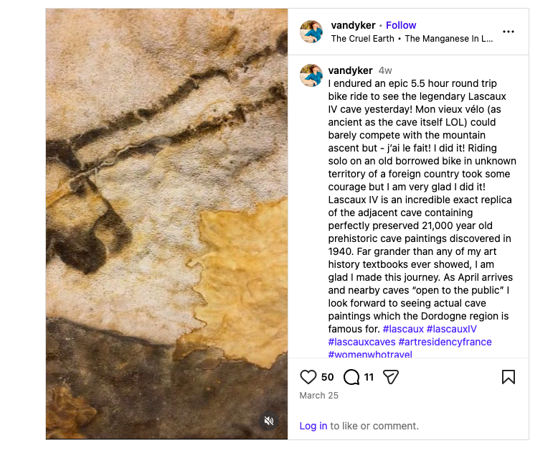Image resolution: width=558 pixels, height=461 pixels.
Task: Open the #lascauxcaves hashtag
Action: pos(361,342)
